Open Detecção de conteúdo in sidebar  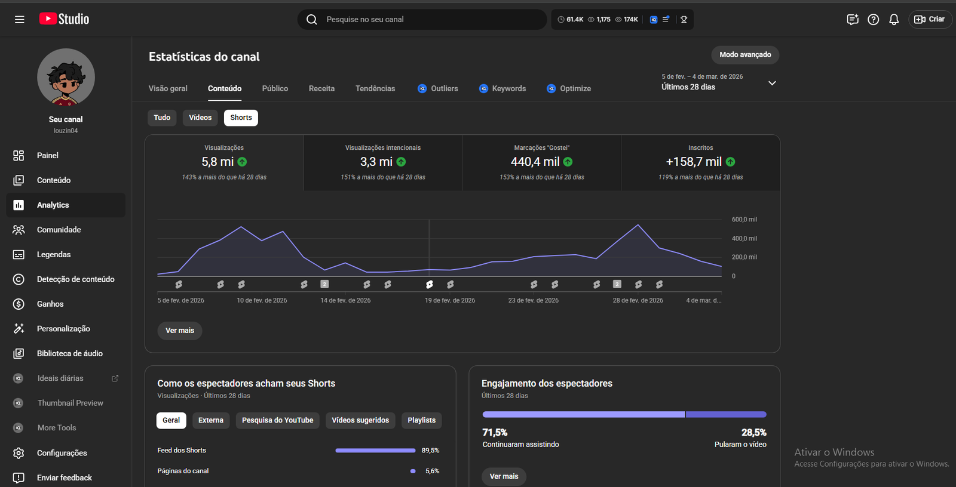click(x=75, y=279)
